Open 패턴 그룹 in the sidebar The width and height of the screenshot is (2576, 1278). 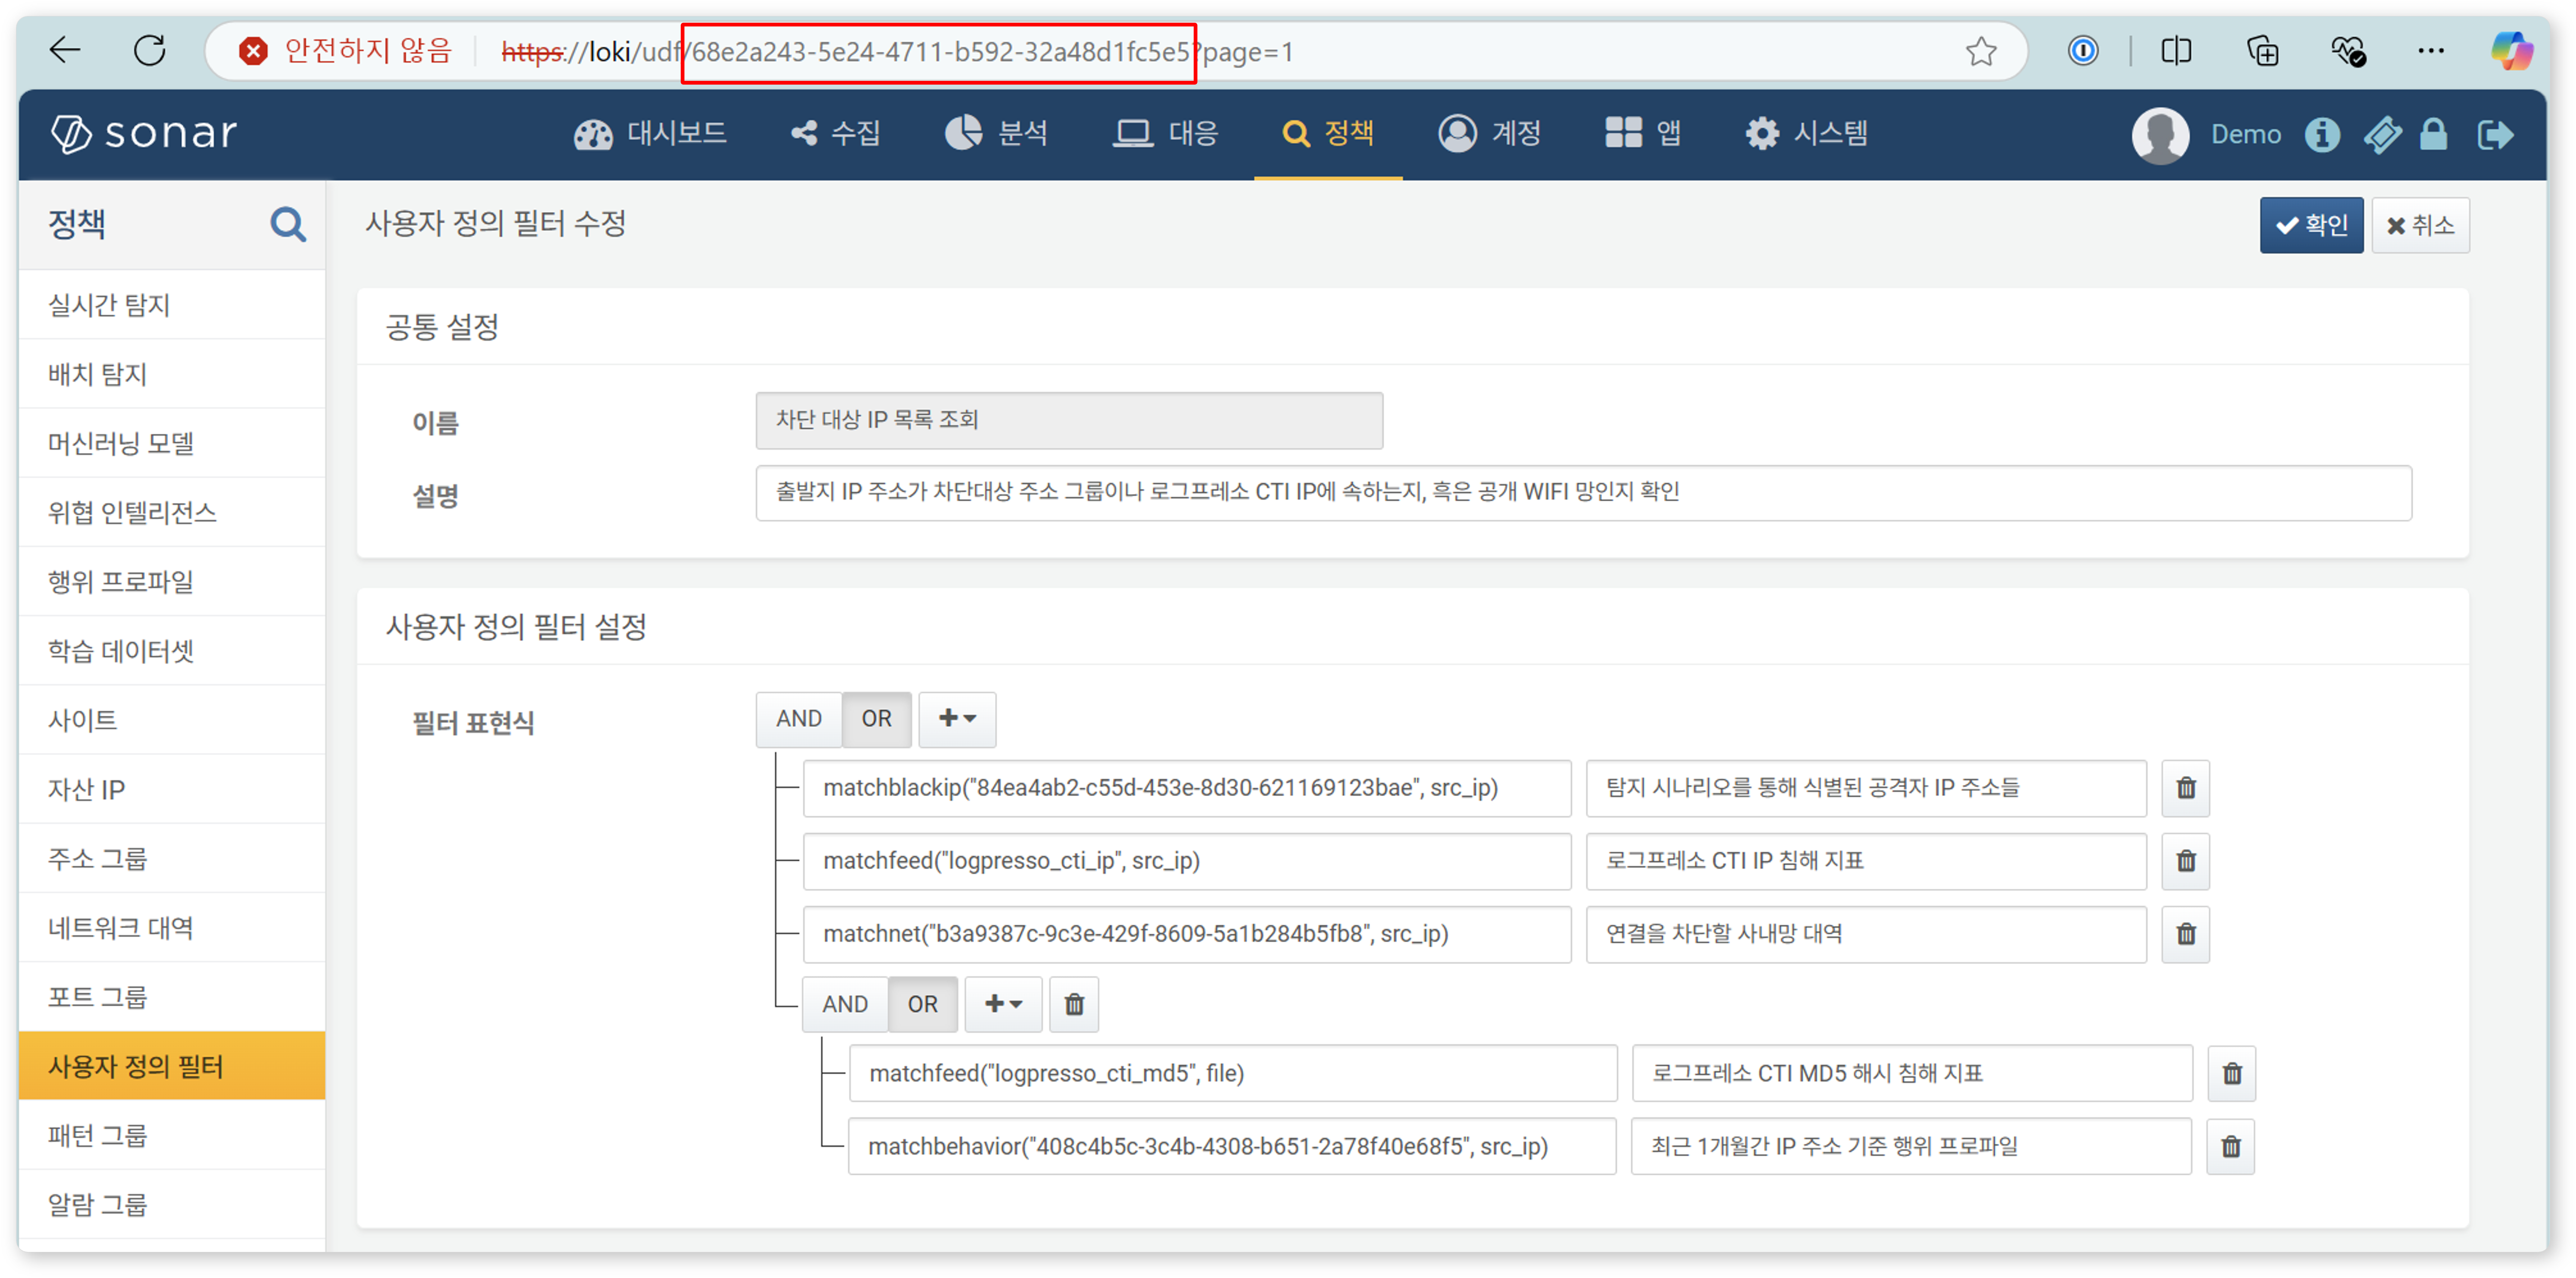click(172, 1135)
